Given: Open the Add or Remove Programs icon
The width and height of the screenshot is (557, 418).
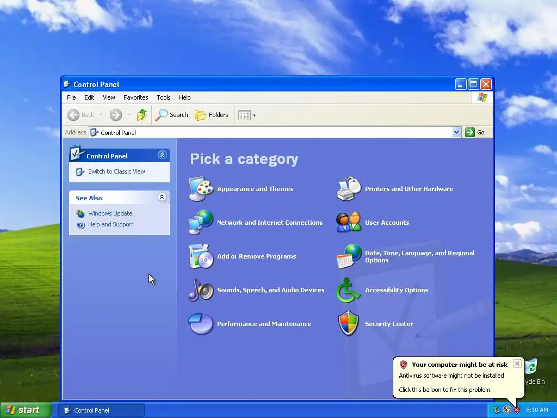Looking at the screenshot, I should point(201,256).
